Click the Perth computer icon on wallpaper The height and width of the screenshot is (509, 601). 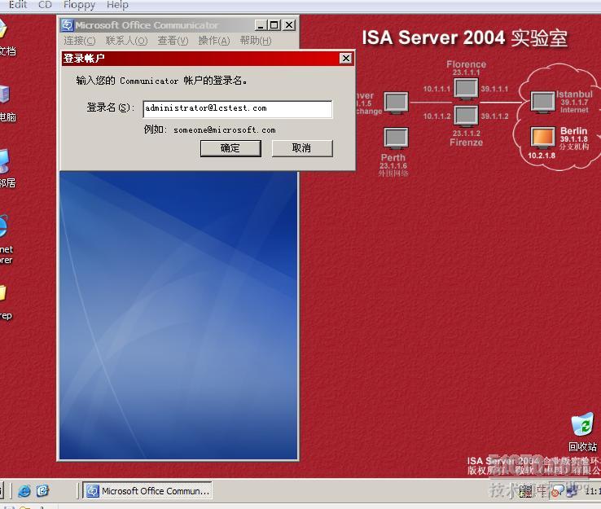396,138
